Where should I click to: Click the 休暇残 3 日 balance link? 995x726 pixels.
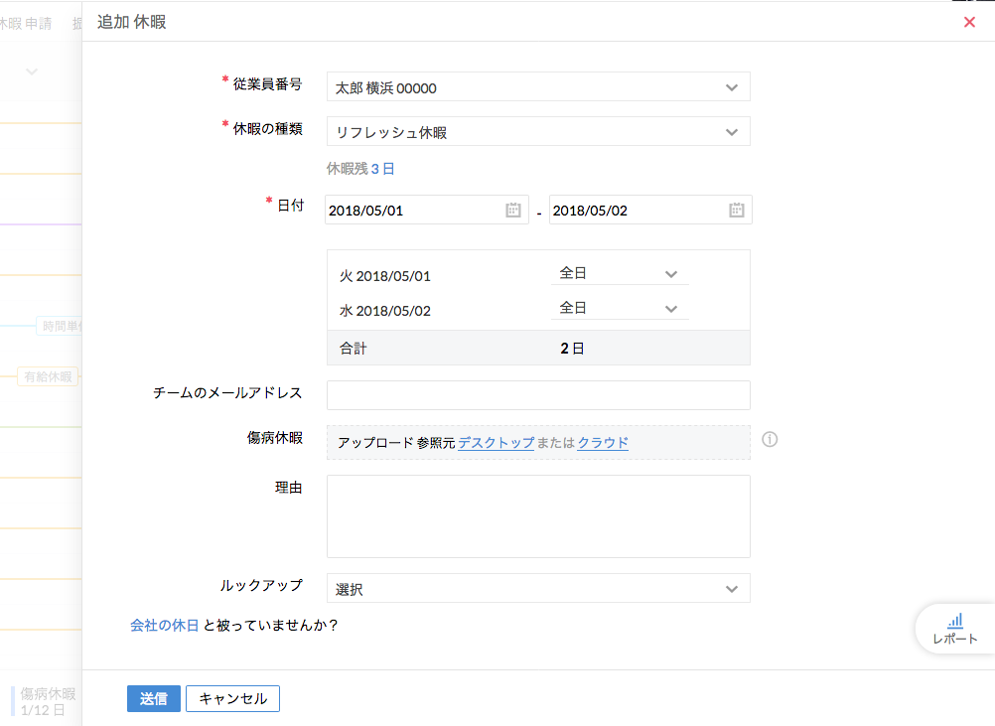click(382, 169)
